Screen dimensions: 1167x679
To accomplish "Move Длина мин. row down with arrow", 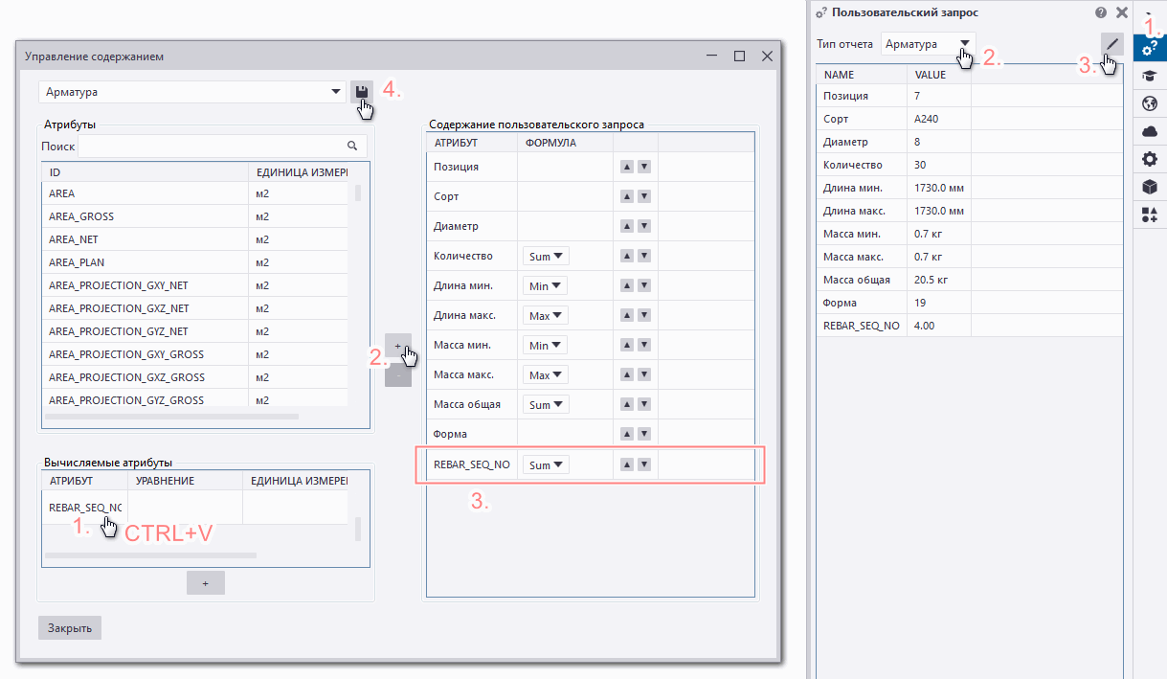I will [644, 285].
